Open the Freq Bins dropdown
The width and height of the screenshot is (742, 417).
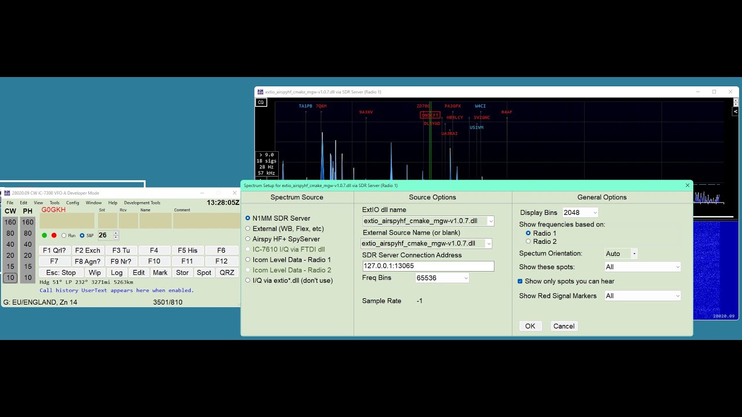[465, 279]
